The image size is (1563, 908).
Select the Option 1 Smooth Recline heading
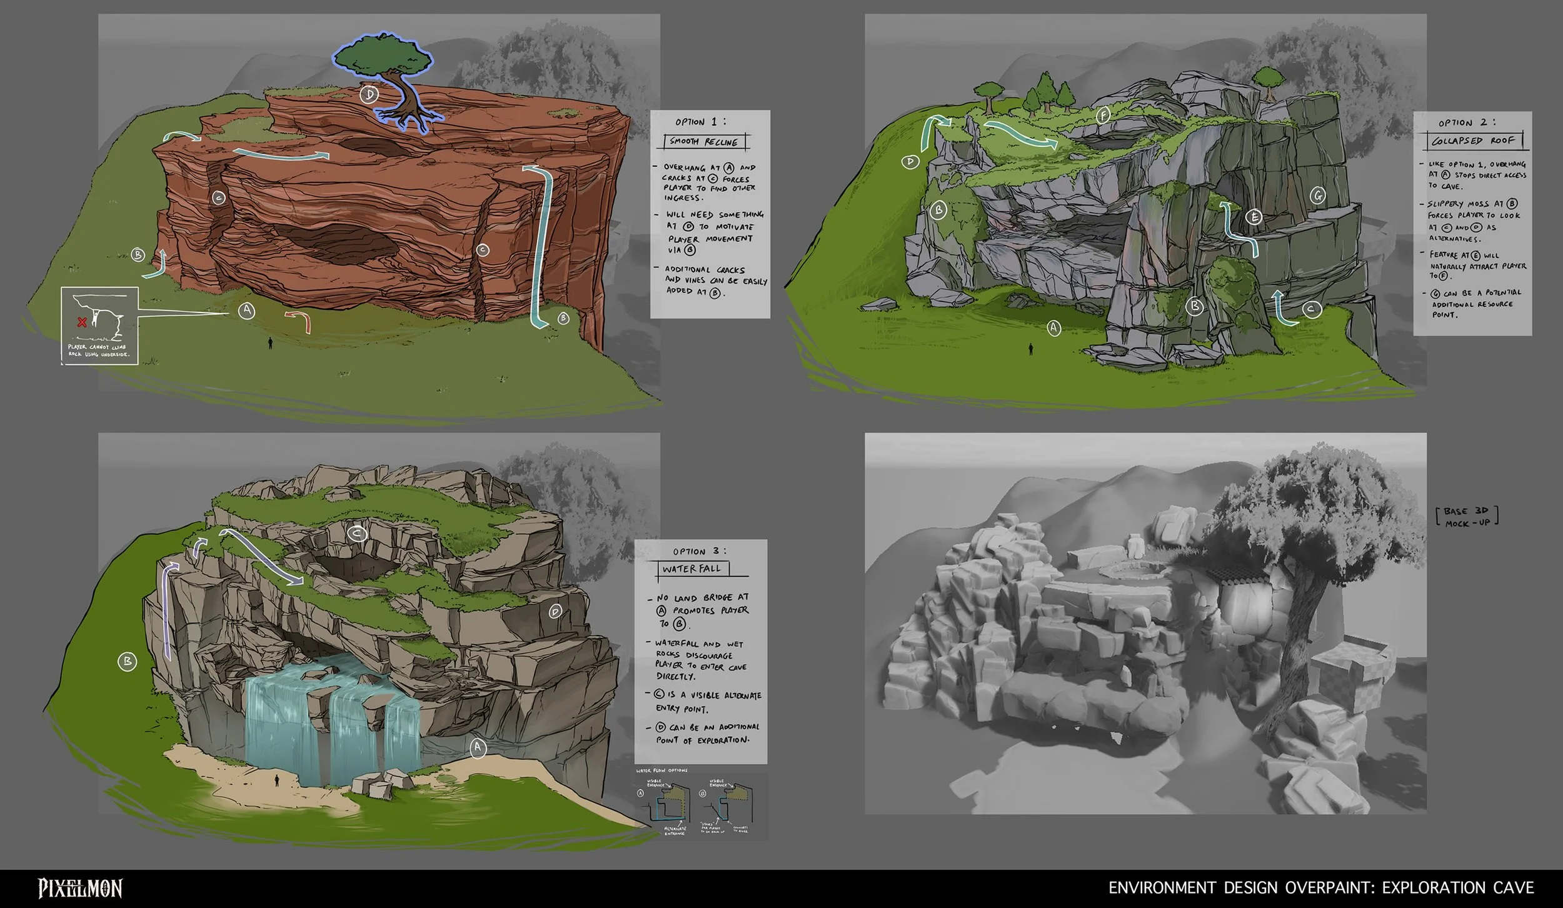705,141
